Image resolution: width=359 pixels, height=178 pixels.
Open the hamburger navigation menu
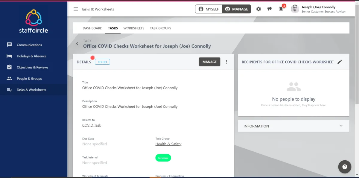click(x=76, y=9)
